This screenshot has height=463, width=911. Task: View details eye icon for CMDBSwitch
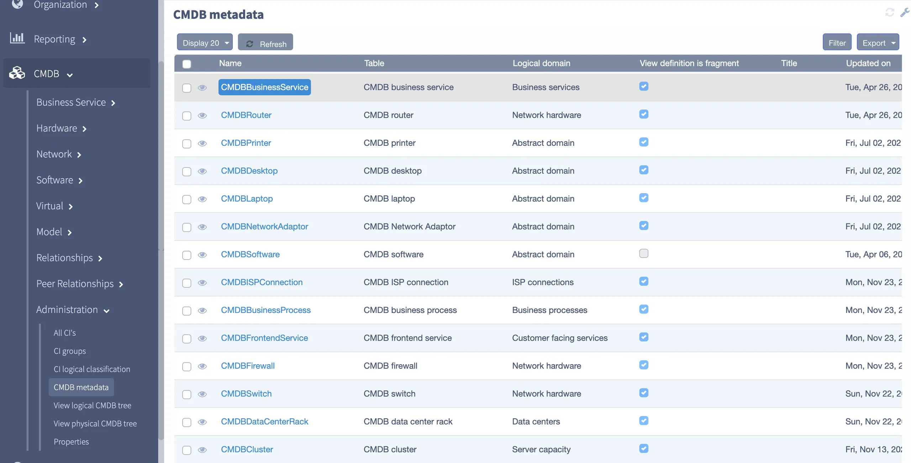pos(202,394)
